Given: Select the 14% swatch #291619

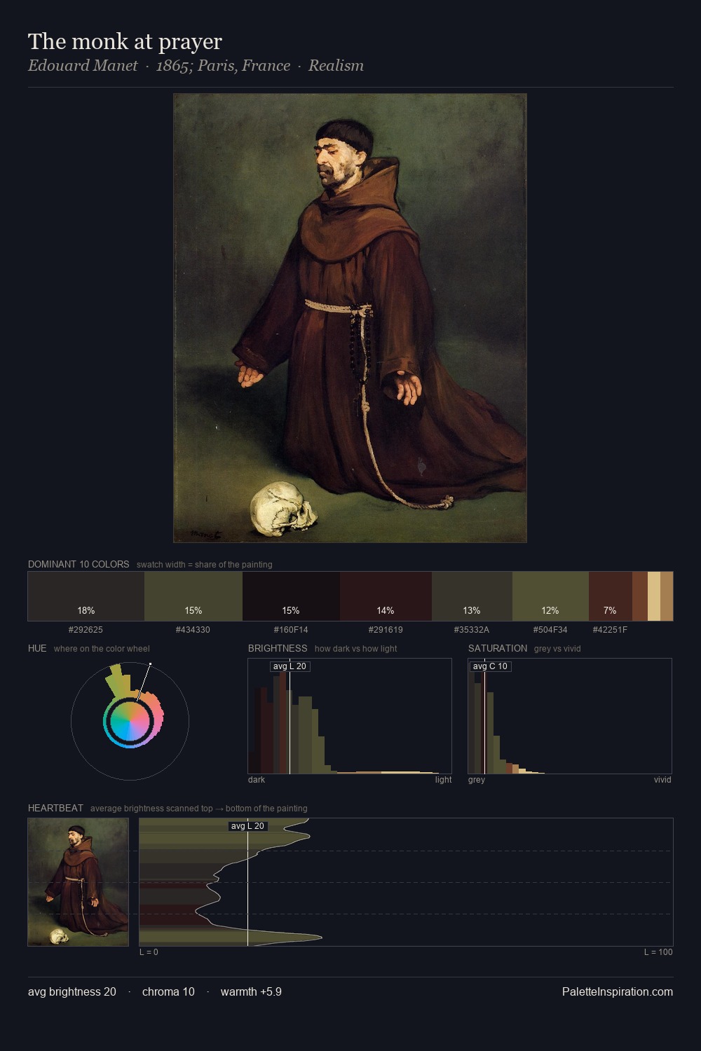Looking at the screenshot, I should 386,596.
